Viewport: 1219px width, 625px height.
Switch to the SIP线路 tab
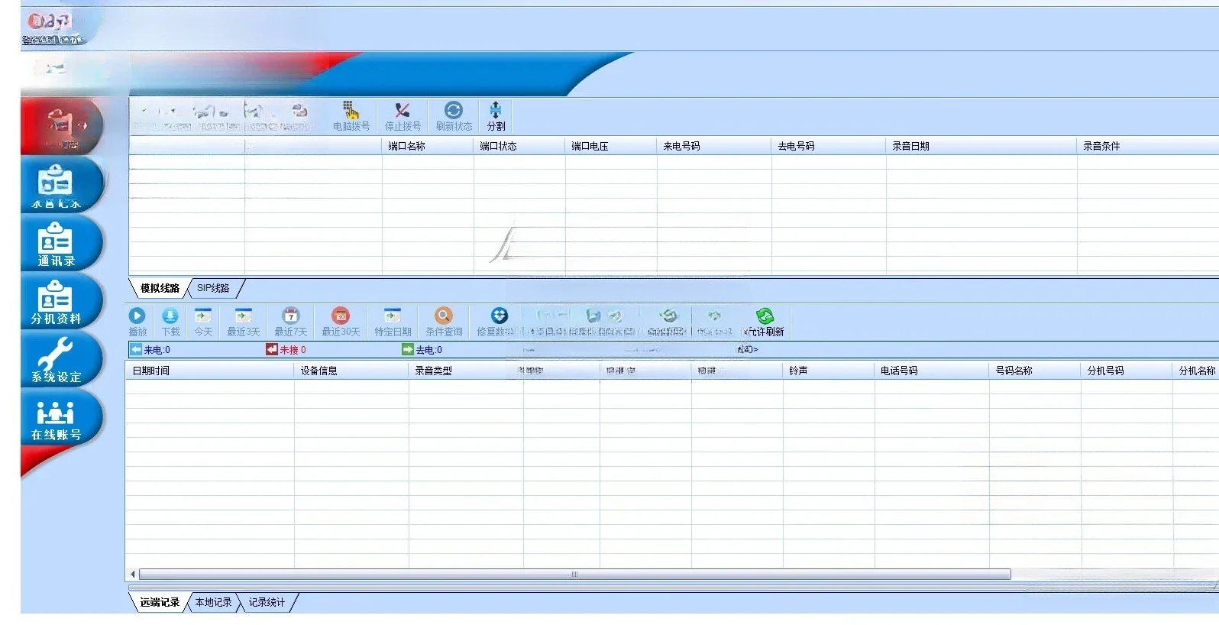pyautogui.click(x=213, y=288)
